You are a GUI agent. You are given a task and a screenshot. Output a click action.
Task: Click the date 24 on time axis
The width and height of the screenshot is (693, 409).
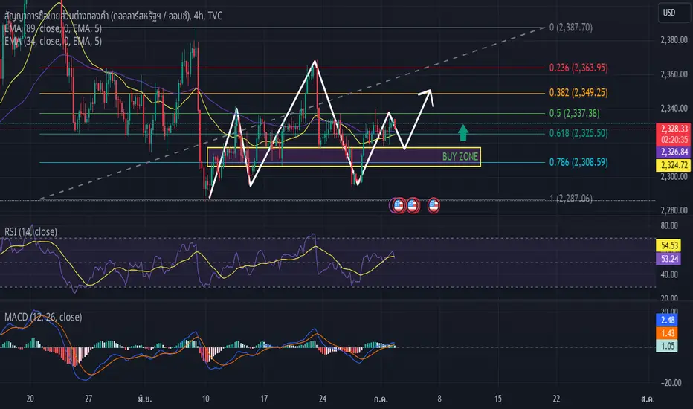point(323,399)
